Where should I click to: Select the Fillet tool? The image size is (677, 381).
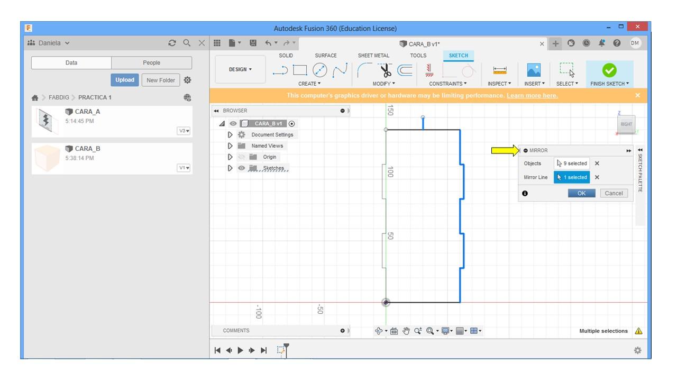pyautogui.click(x=364, y=70)
